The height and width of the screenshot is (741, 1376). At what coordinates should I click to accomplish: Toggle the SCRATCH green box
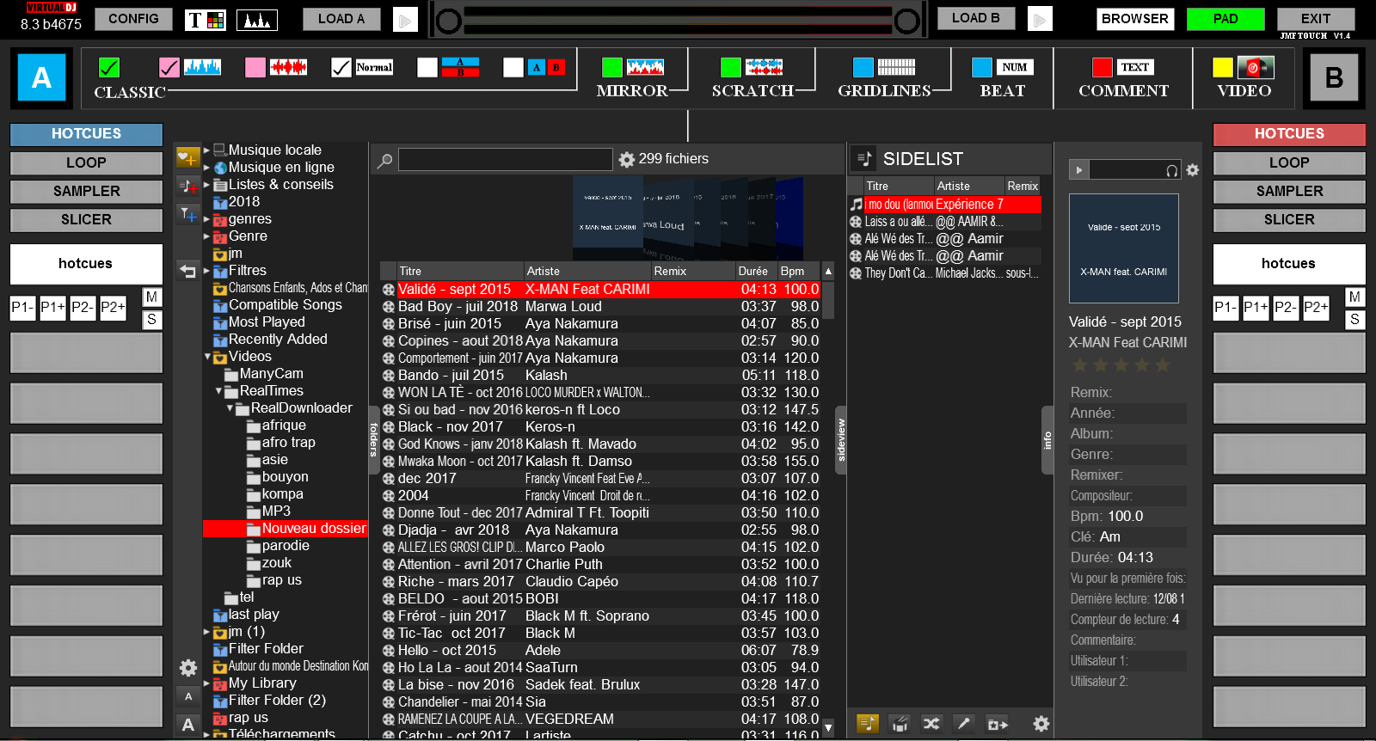click(x=731, y=67)
